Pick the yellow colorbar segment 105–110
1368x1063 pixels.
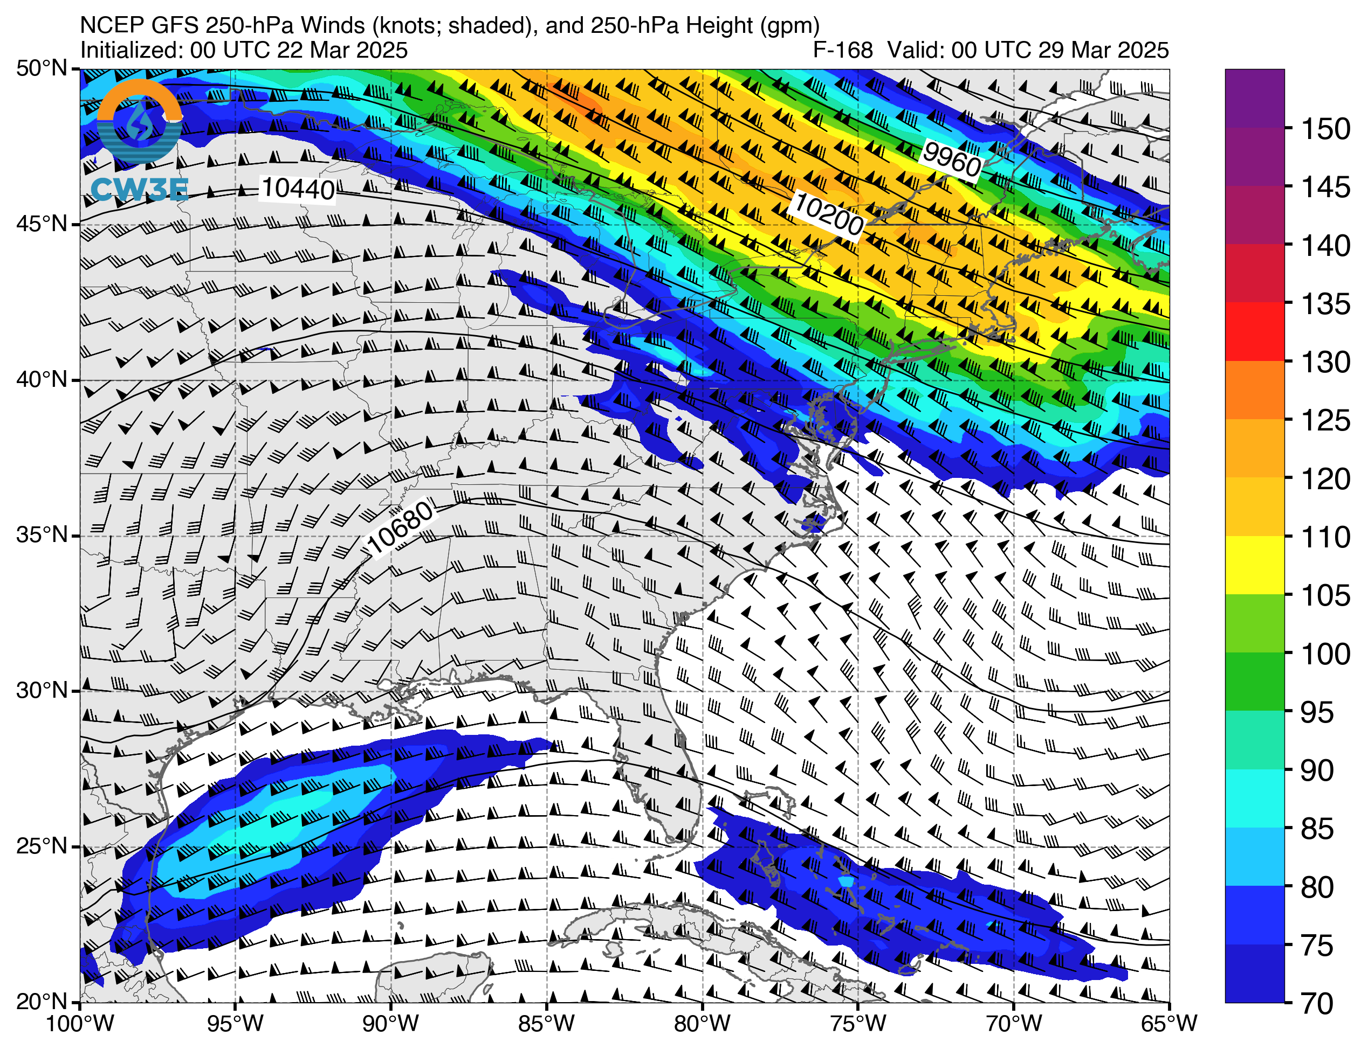point(1255,565)
